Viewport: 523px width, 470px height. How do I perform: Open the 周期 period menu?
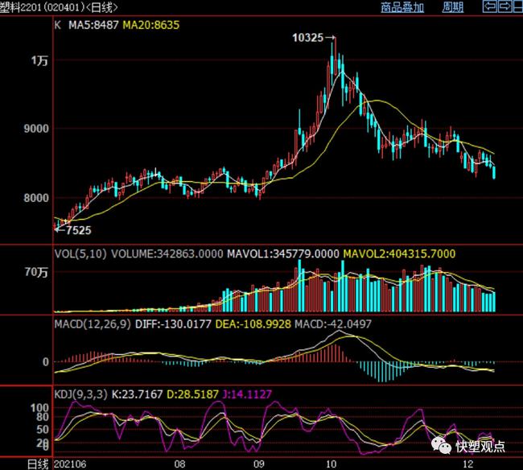pyautogui.click(x=453, y=7)
